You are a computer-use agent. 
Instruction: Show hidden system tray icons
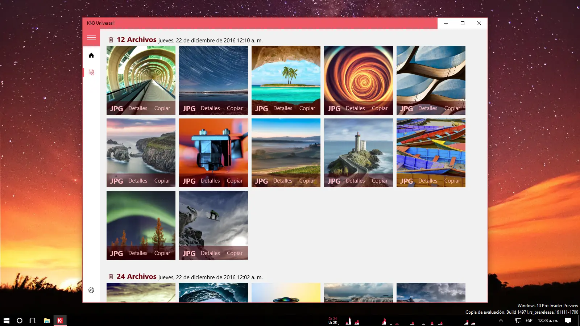(x=501, y=321)
